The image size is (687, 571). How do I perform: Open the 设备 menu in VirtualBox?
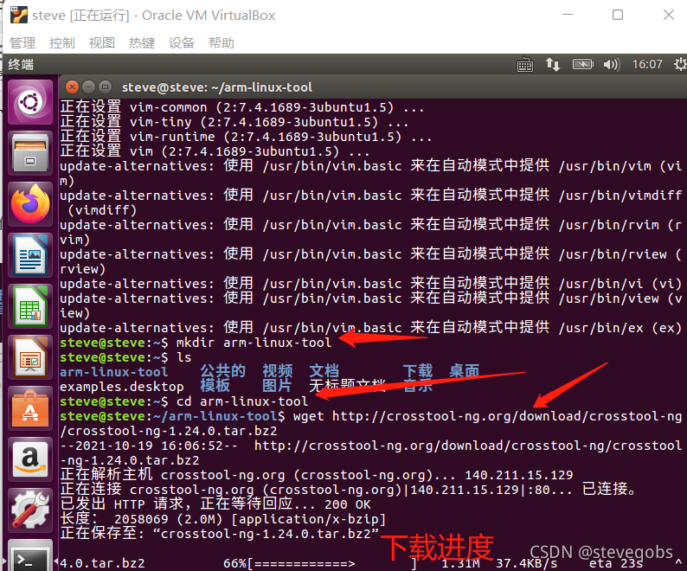(x=182, y=43)
